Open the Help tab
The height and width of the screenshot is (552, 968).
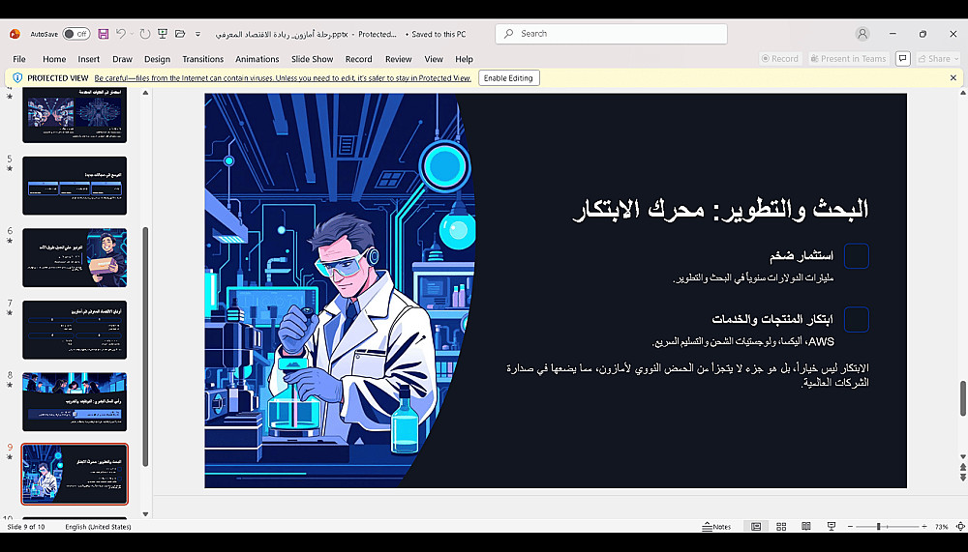464,59
